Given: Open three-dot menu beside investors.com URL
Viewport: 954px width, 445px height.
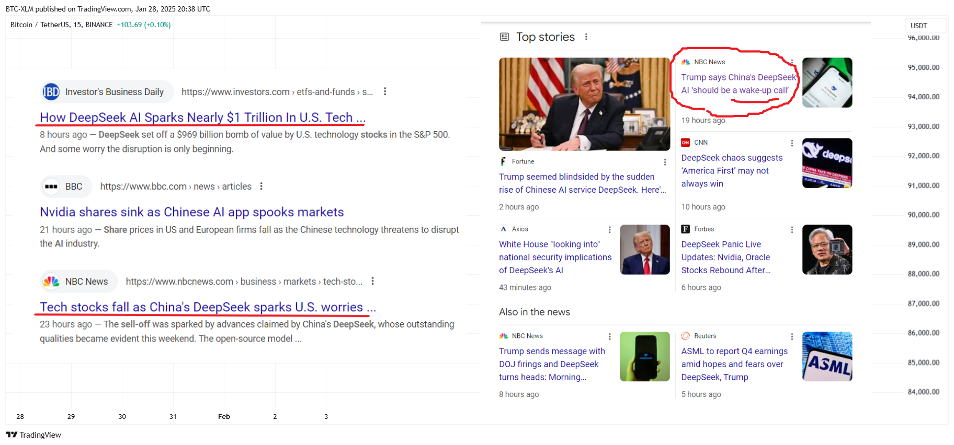Looking at the screenshot, I should tap(385, 91).
